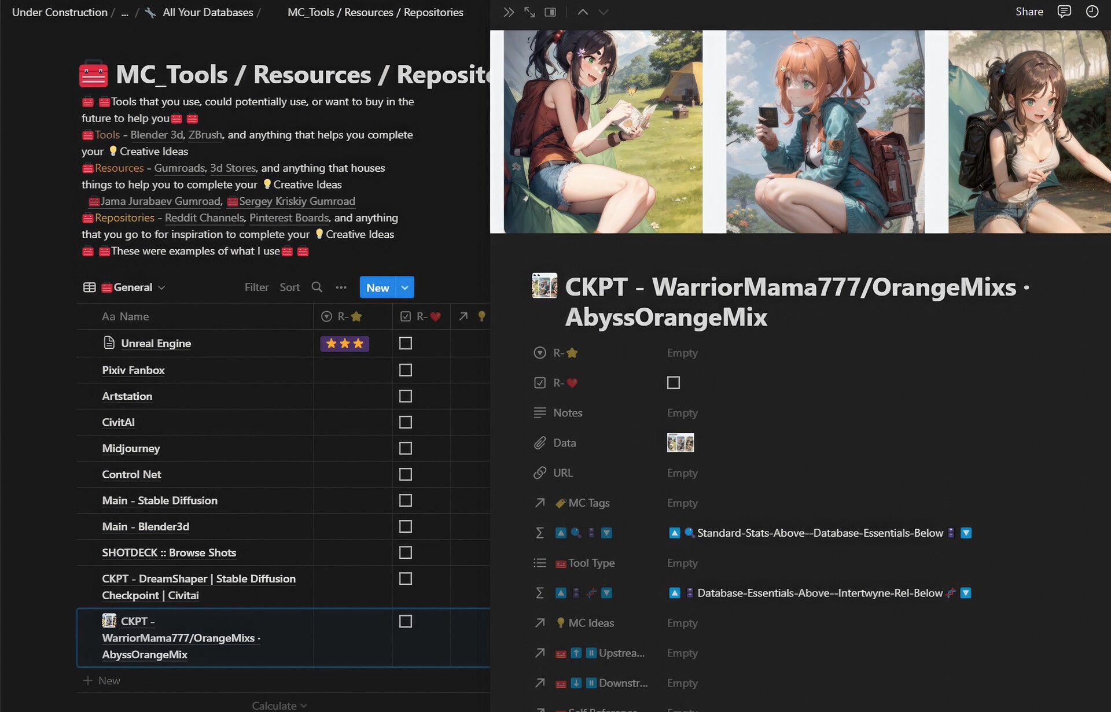Click the table view icon beside General
This screenshot has width=1111, height=712.
tap(89, 287)
